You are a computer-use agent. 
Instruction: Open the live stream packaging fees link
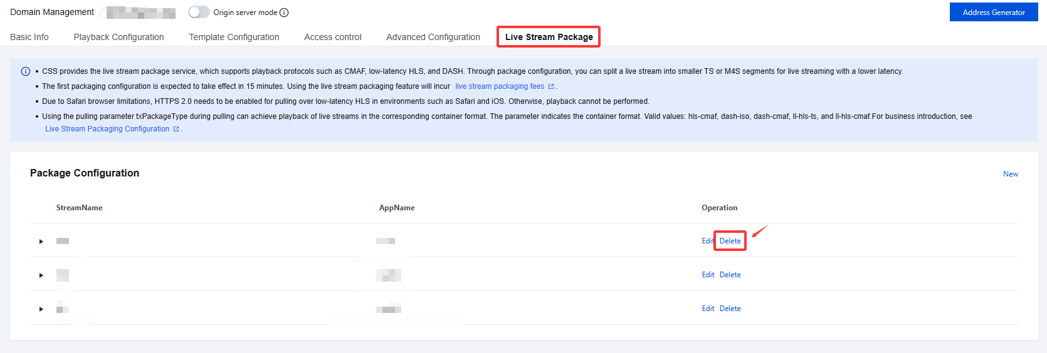[500, 86]
